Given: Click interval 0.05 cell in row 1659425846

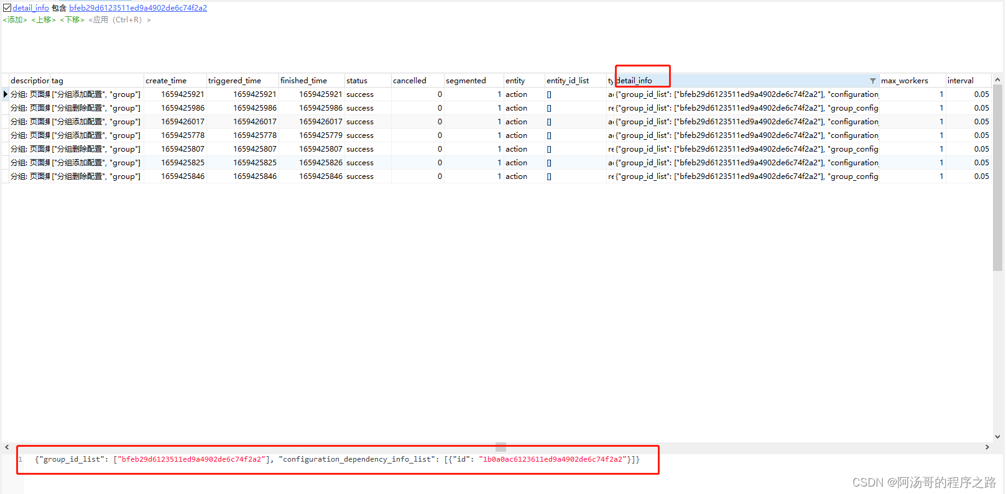Looking at the screenshot, I should pyautogui.click(x=969, y=176).
